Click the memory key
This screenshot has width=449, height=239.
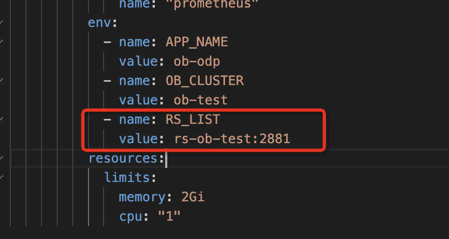(142, 197)
